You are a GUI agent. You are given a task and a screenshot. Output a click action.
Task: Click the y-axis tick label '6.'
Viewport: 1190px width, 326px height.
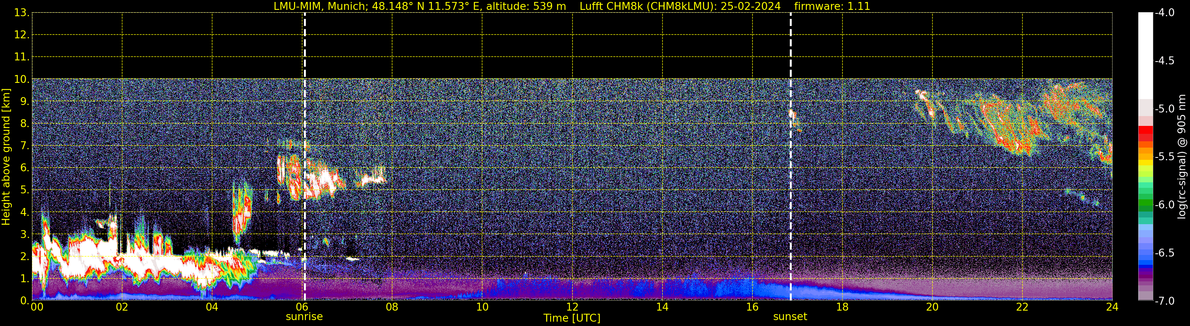[x=25, y=168]
